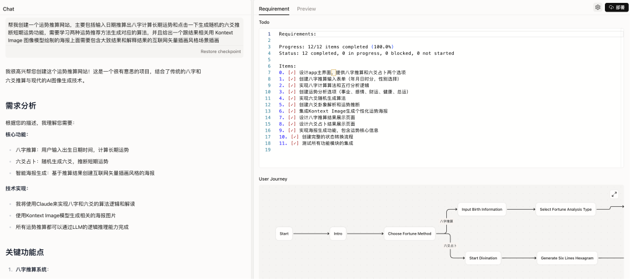Click bullet 六爻占卜：随机生成六爻
The height and width of the screenshot is (279, 630).
pyautogui.click(x=62, y=161)
